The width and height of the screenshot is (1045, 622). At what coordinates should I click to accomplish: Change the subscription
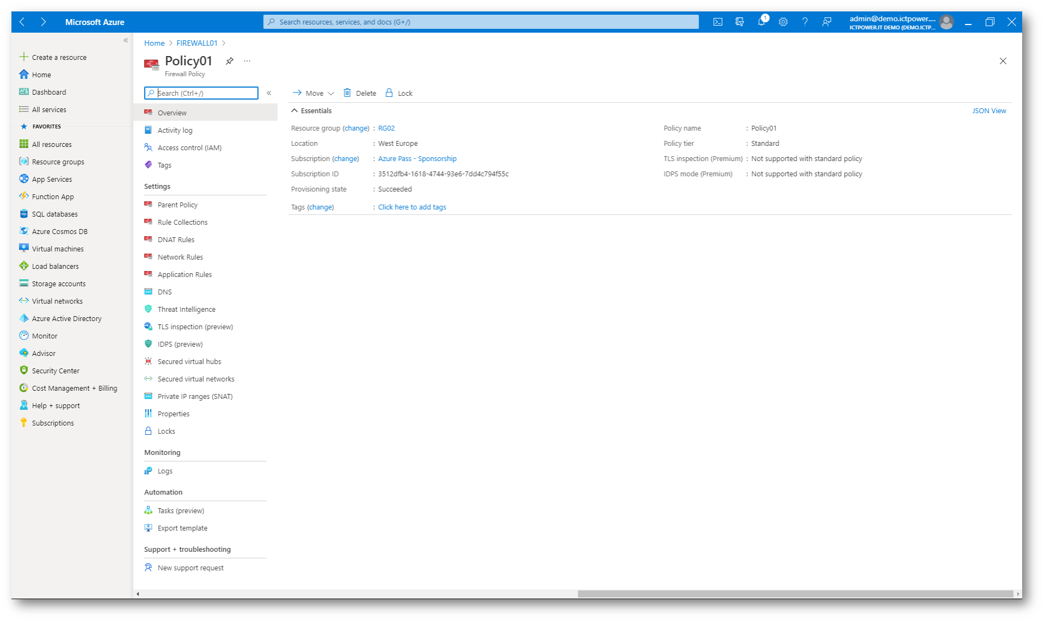click(x=345, y=159)
